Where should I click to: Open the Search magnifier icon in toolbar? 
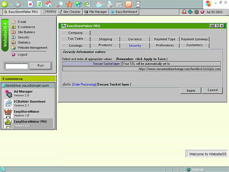60,4
